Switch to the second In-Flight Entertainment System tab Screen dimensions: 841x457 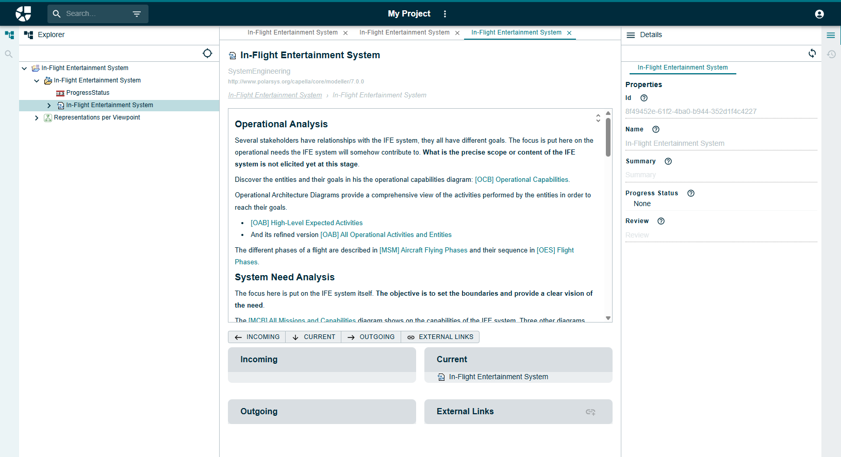(x=404, y=32)
